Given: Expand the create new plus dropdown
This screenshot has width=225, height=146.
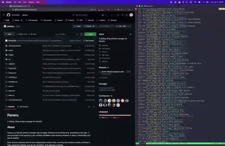Looking at the screenshot, I should [x=112, y=15].
